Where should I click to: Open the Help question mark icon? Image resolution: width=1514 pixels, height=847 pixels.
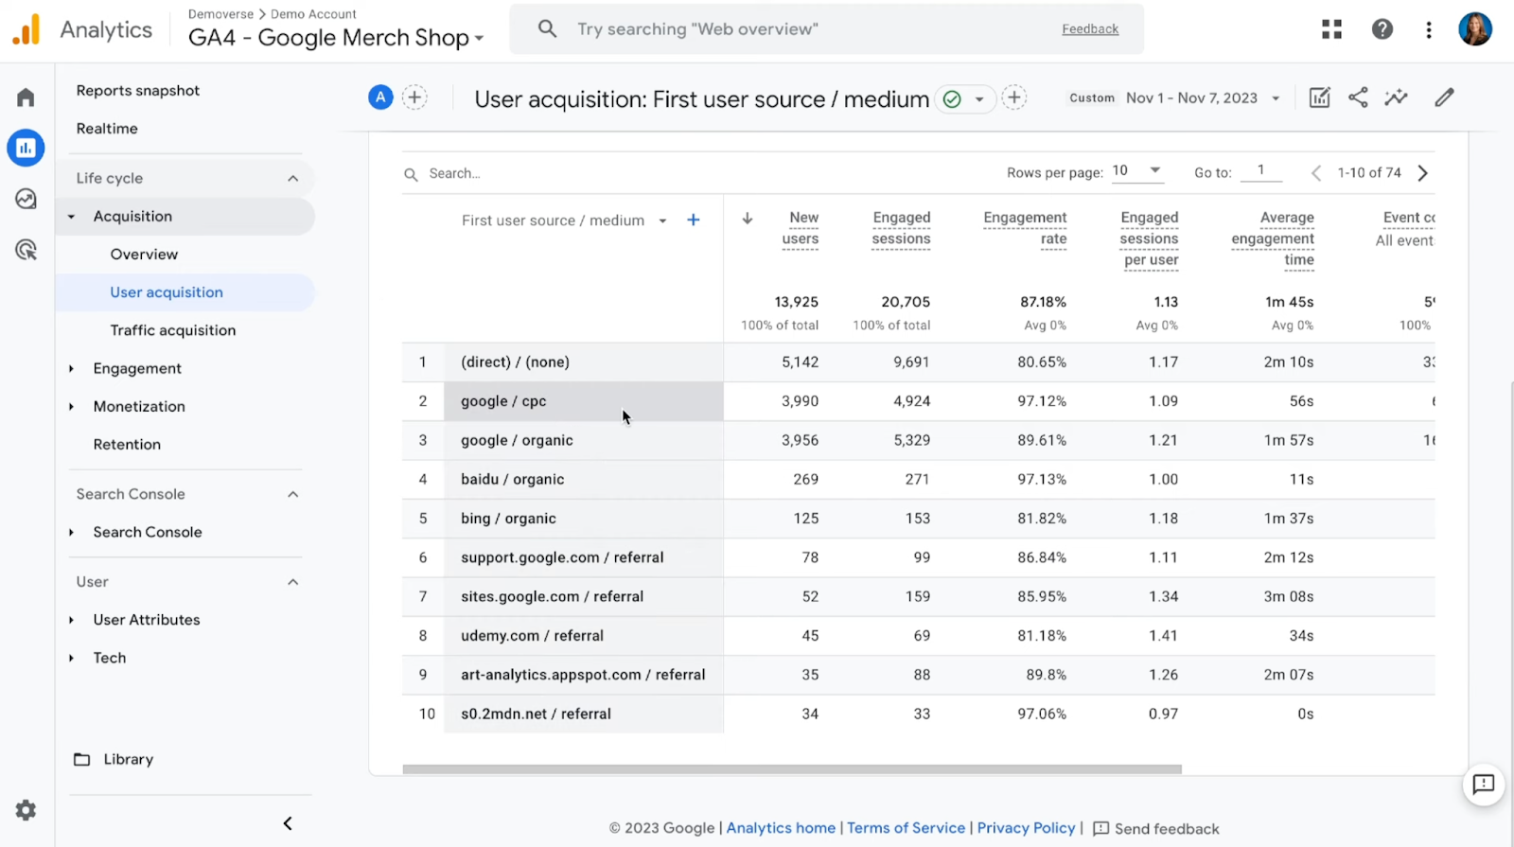coord(1382,29)
